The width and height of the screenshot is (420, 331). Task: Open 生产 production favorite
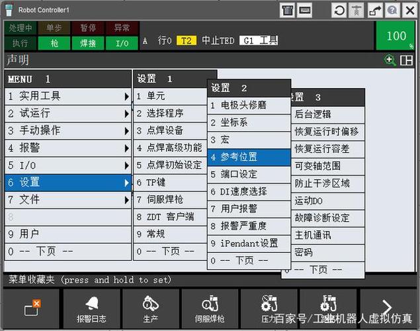(x=151, y=308)
